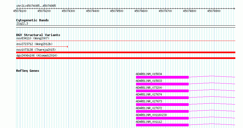Click ruler position 45074100
Image resolution: width=243 pixels, height=128 pixels.
(x=20, y=11)
